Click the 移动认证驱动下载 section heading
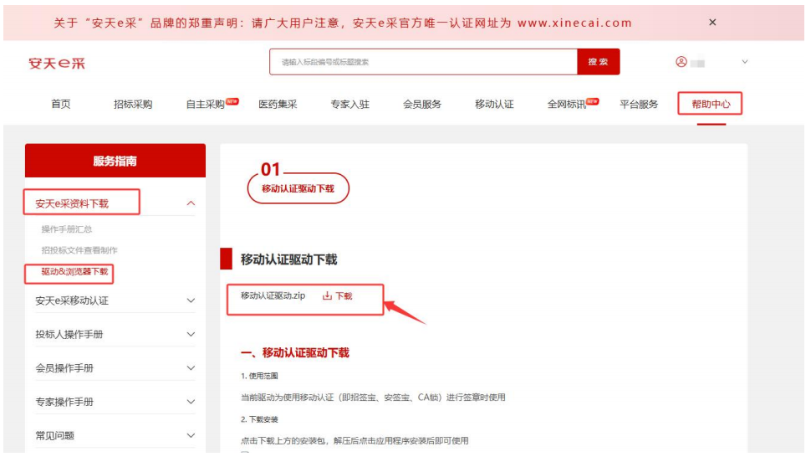The width and height of the screenshot is (811, 467). [288, 259]
